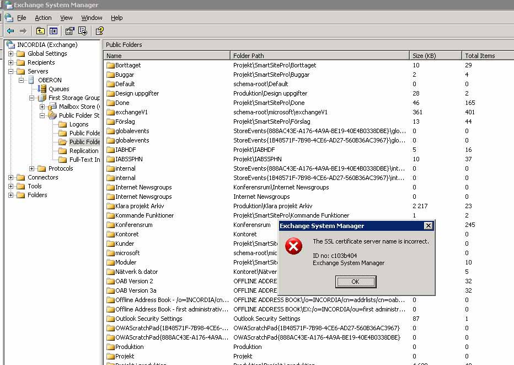Click the exchangeV1 folder icon
The height and width of the screenshot is (365, 514).
tap(110, 112)
